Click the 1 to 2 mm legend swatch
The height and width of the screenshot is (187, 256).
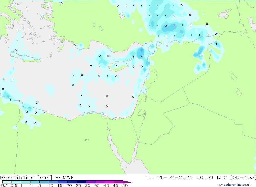(26, 182)
